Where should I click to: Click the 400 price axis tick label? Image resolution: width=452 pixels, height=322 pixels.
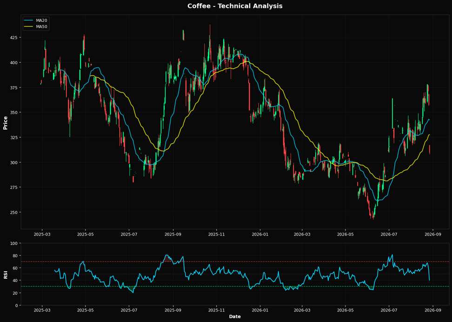click(14, 63)
